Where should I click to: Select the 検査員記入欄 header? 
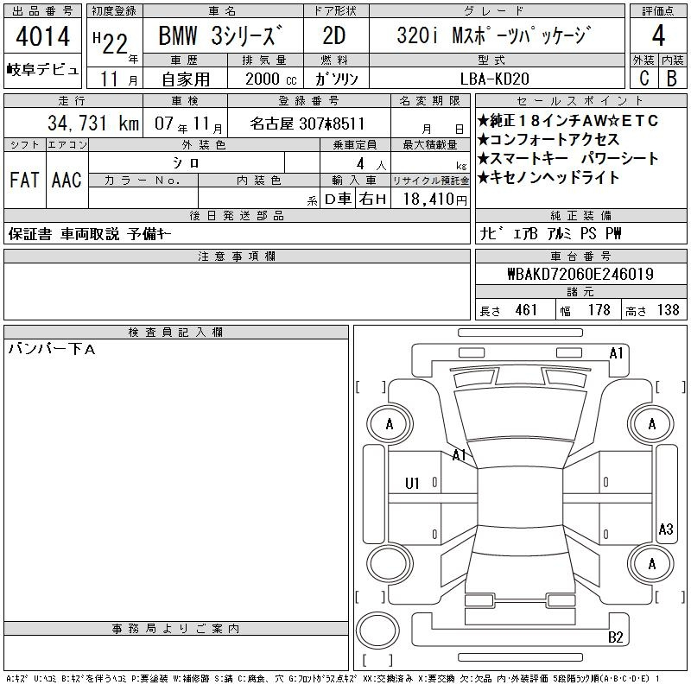tap(175, 332)
